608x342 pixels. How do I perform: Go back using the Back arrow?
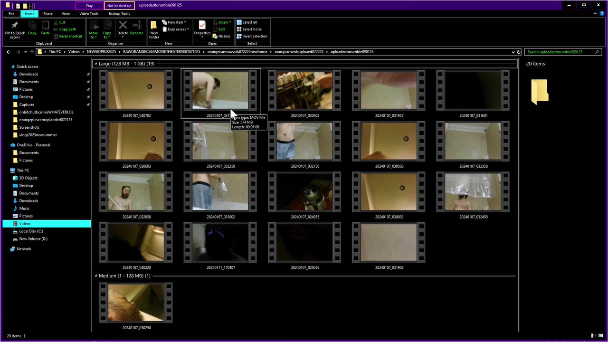click(9, 52)
